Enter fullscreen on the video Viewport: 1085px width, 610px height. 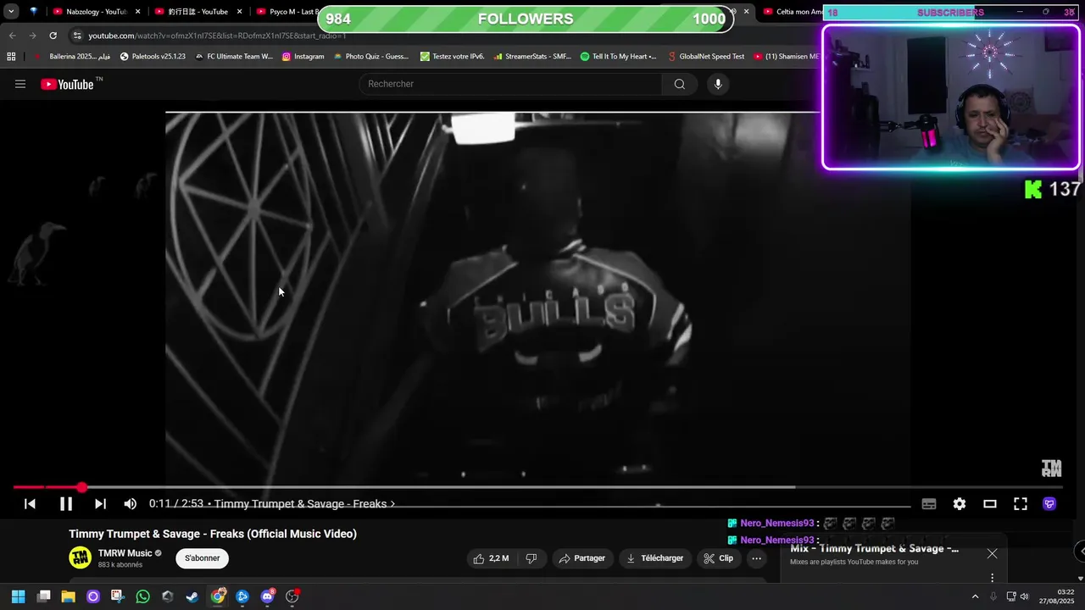click(1021, 504)
